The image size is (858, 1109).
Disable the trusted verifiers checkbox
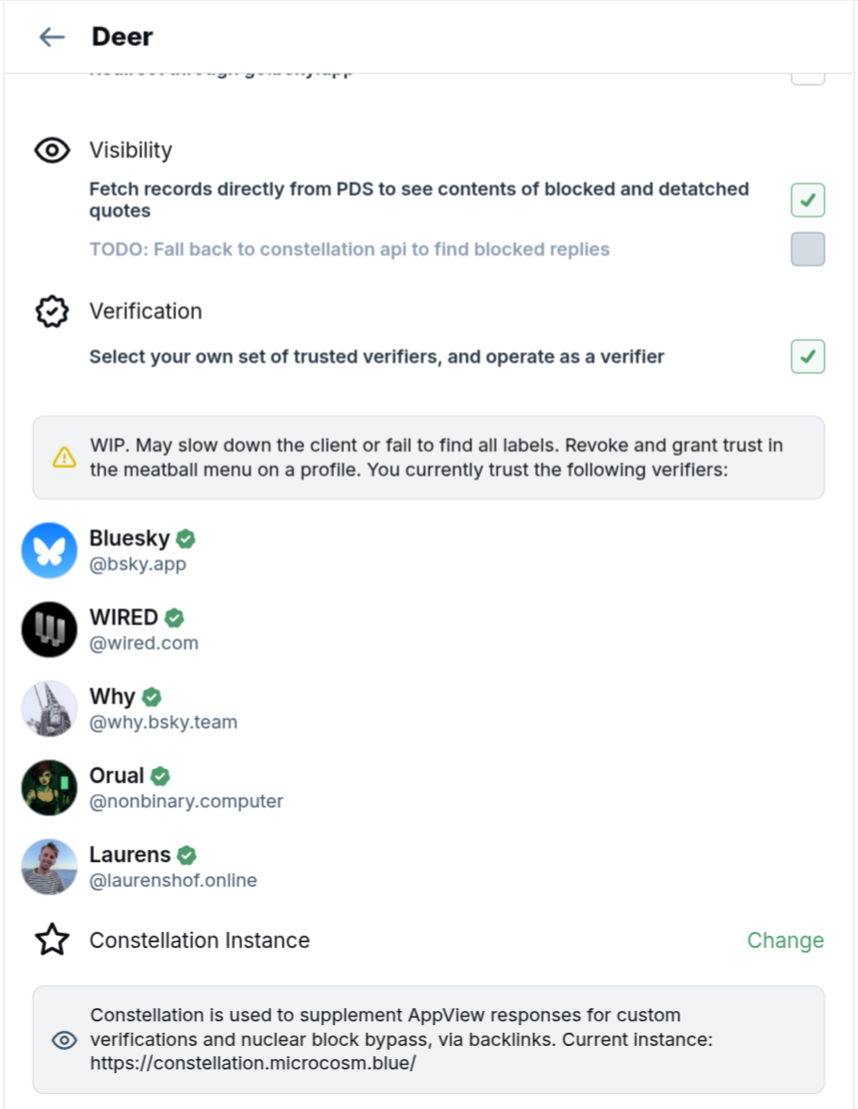pos(807,356)
